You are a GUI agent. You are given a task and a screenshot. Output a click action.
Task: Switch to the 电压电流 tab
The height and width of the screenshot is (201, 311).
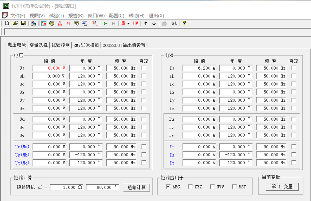[x=17, y=45]
